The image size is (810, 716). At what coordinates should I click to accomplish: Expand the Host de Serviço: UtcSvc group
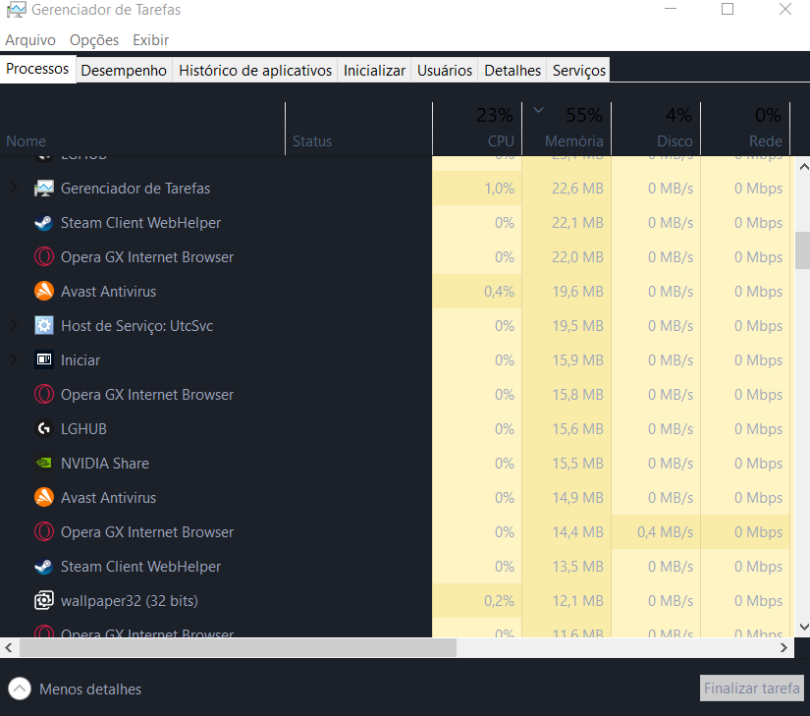pos(14,325)
